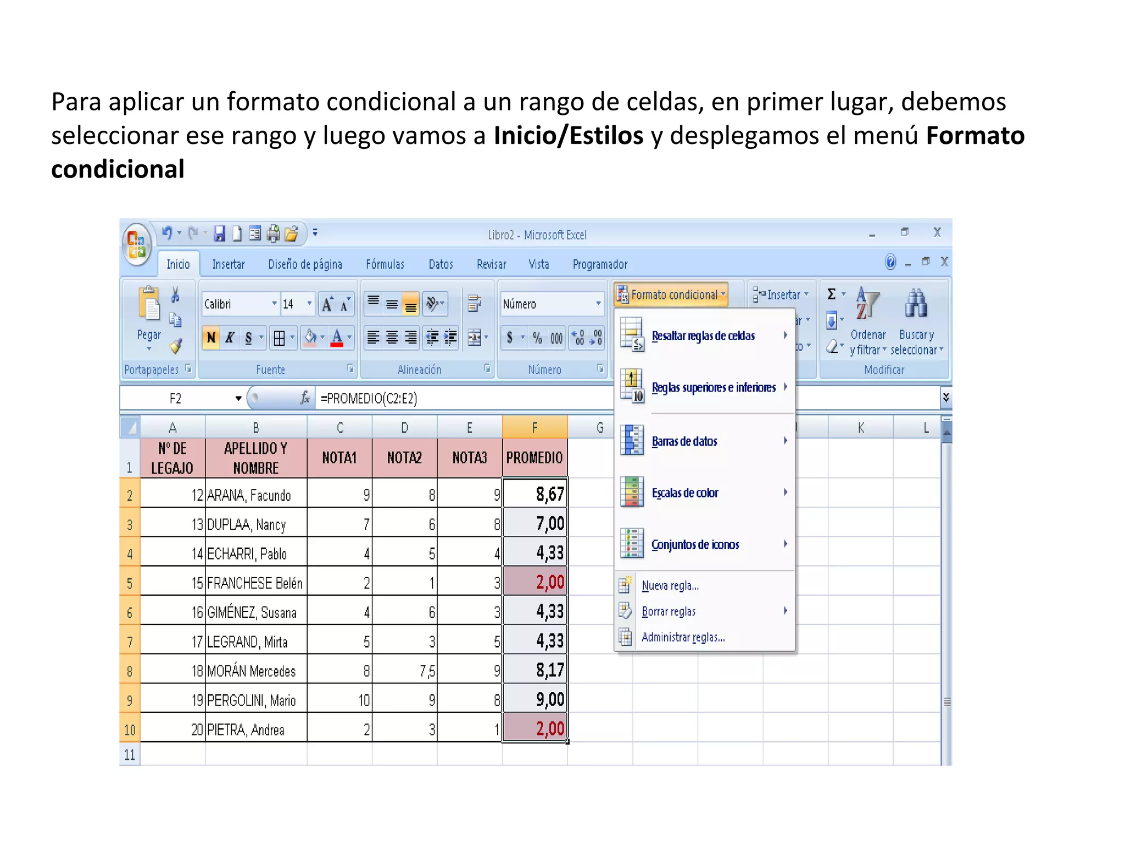Click the decrease indent icon

pos(432,337)
